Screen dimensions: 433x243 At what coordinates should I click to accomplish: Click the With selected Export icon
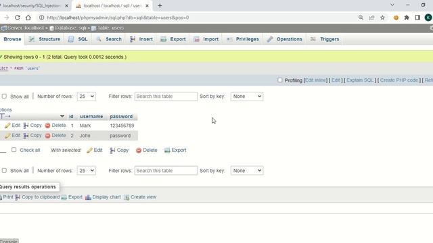(x=167, y=151)
